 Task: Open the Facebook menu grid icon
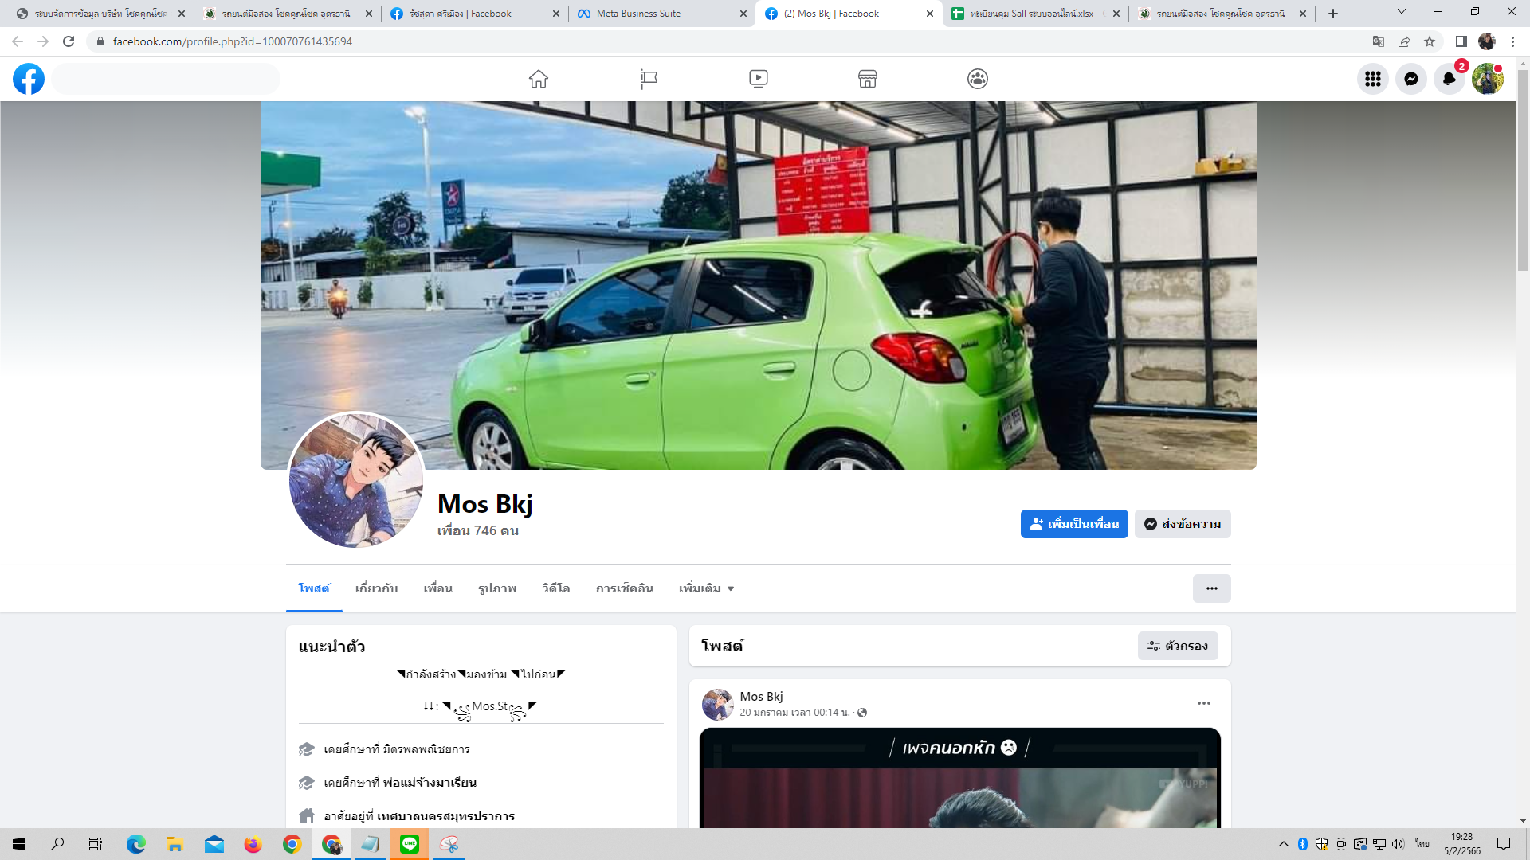click(1372, 79)
